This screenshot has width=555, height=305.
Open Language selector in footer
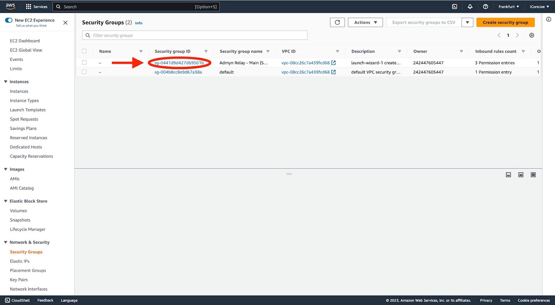69,300
